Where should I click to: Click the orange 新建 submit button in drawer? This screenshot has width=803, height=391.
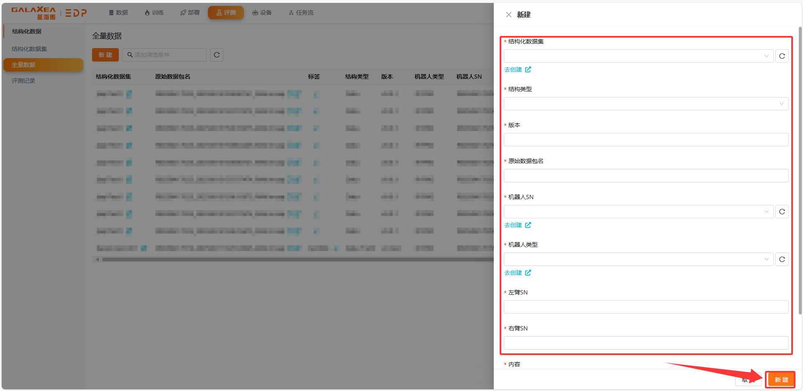781,380
